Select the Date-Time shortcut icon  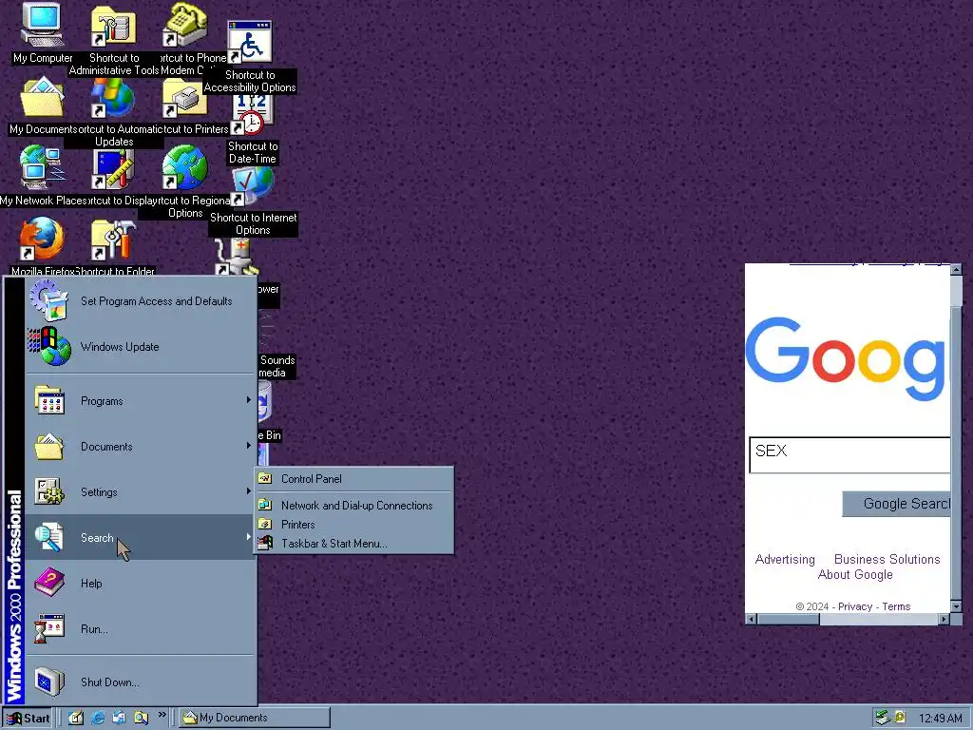[251, 114]
